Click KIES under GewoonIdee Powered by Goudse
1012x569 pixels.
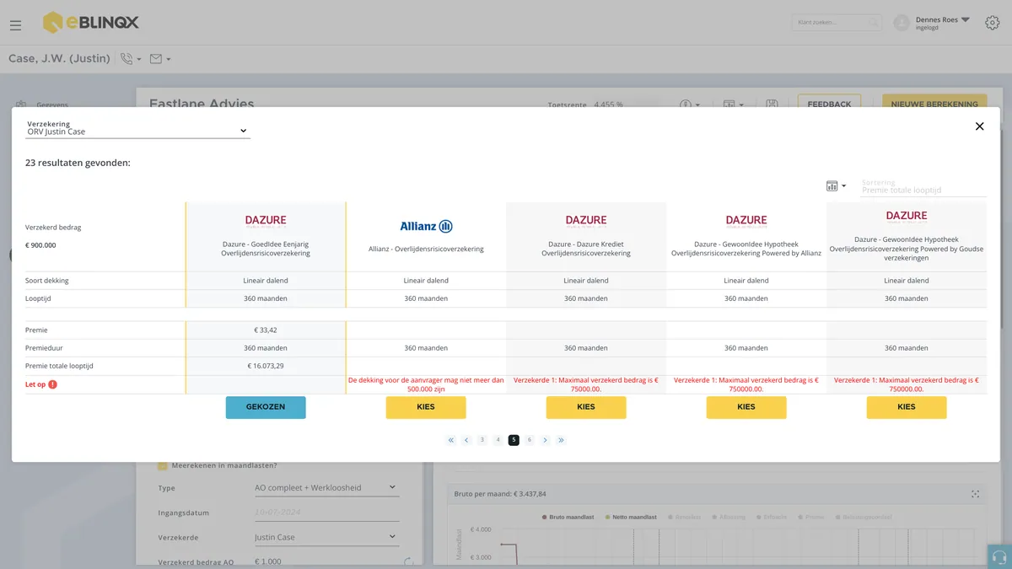click(x=907, y=407)
